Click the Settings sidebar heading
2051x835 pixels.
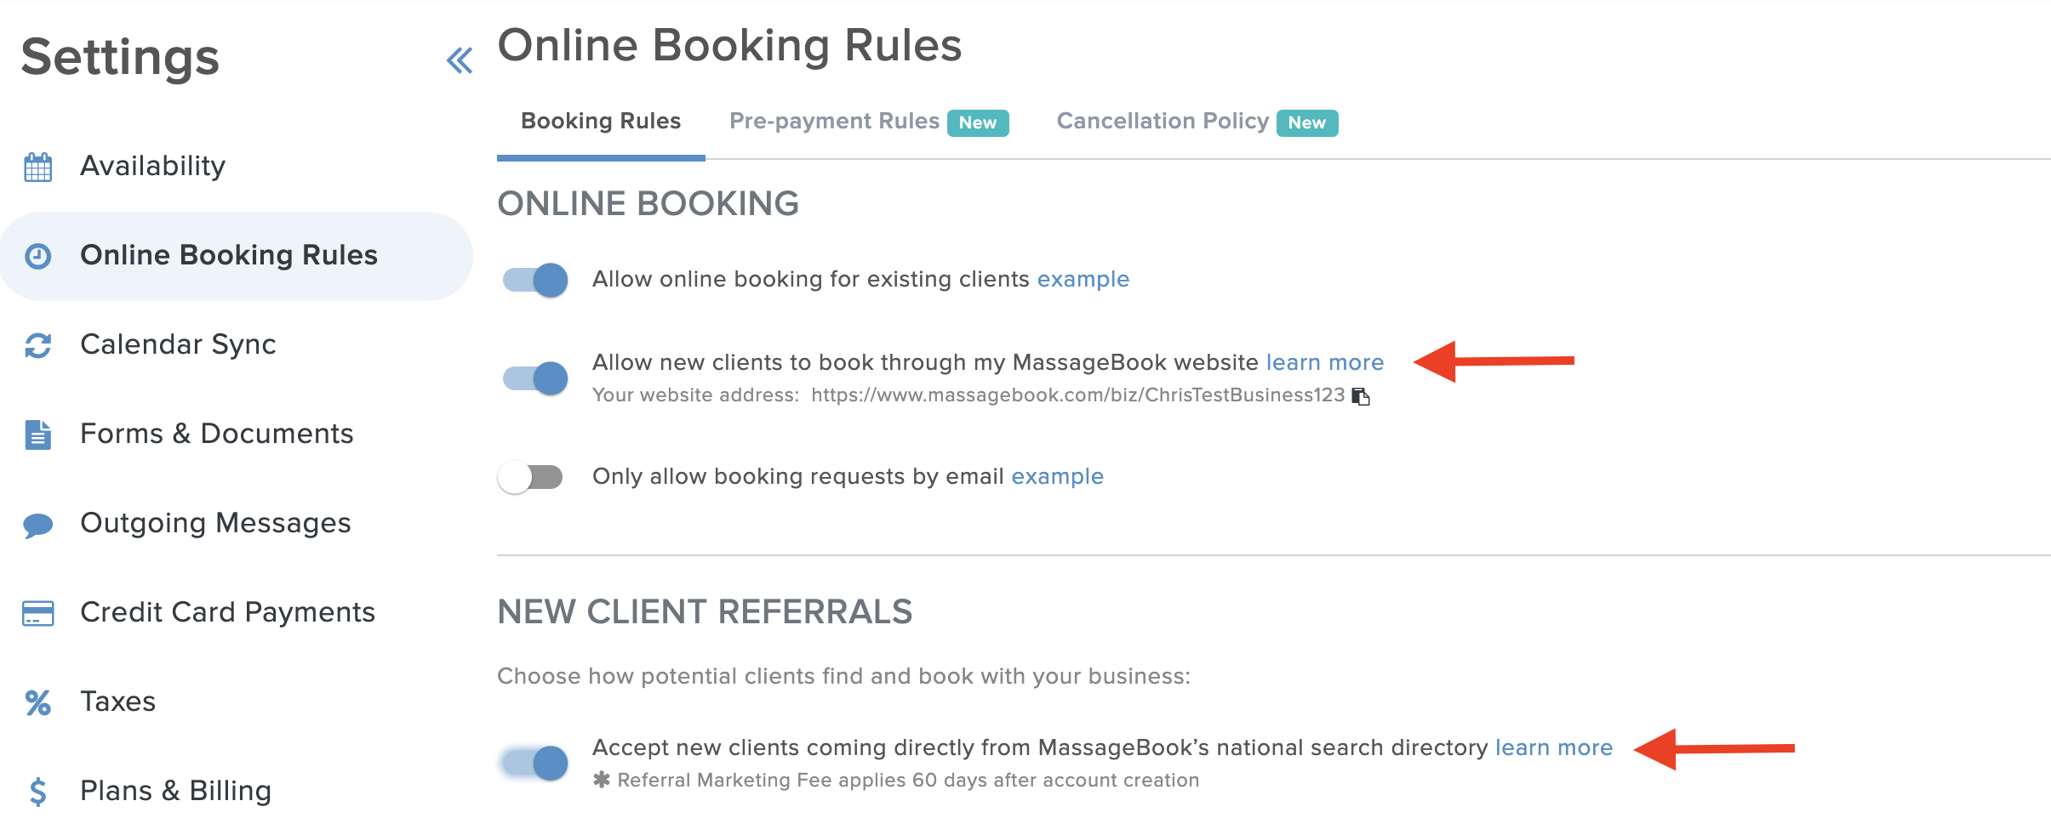tap(120, 58)
